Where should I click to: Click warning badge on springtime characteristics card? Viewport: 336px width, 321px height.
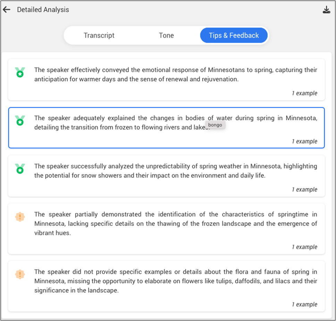(x=20, y=217)
